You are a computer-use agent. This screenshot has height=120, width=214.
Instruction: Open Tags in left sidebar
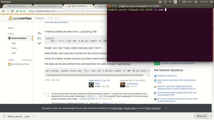pyautogui.click(x=14, y=43)
